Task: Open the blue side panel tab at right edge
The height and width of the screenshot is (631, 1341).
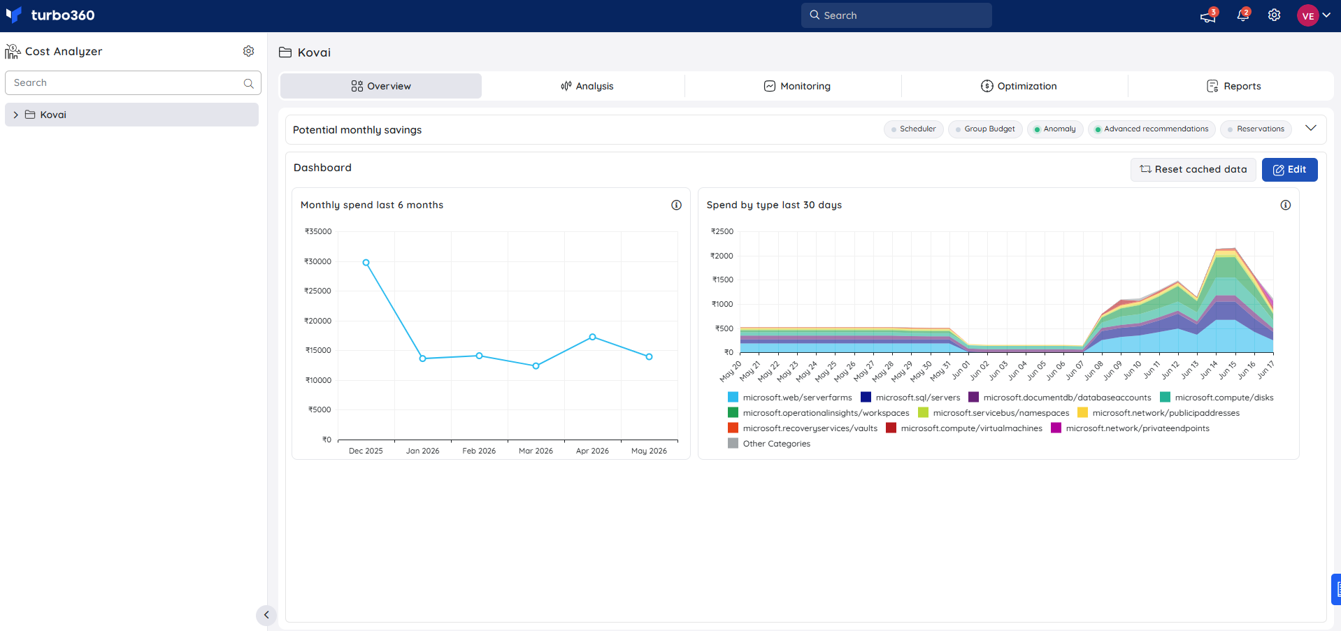Action: 1336,589
